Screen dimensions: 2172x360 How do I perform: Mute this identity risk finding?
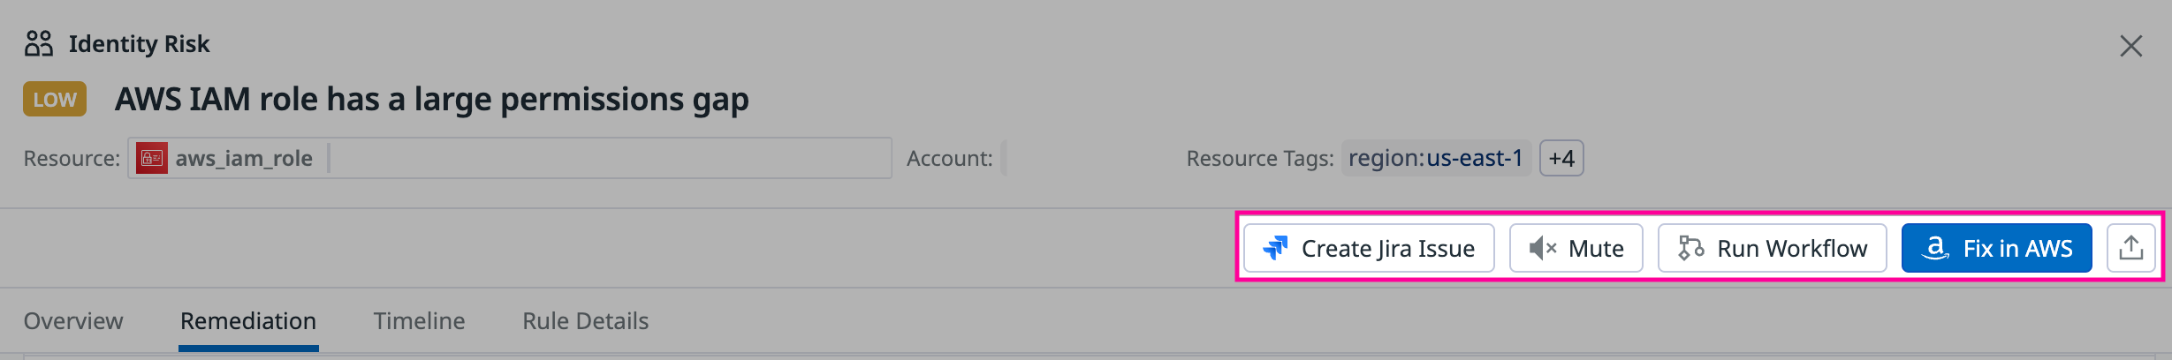tap(1576, 249)
